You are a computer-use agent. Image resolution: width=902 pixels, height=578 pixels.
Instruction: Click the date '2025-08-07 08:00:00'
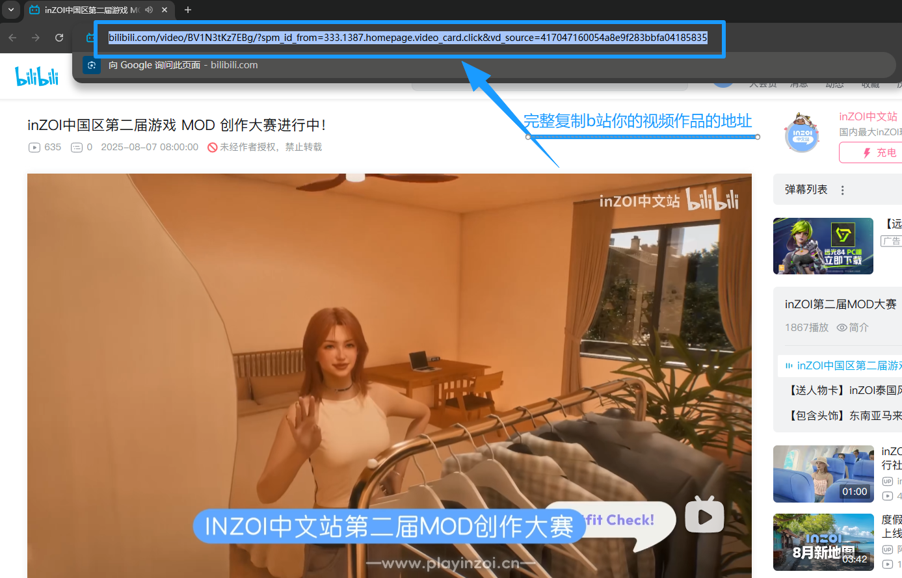[x=150, y=148]
